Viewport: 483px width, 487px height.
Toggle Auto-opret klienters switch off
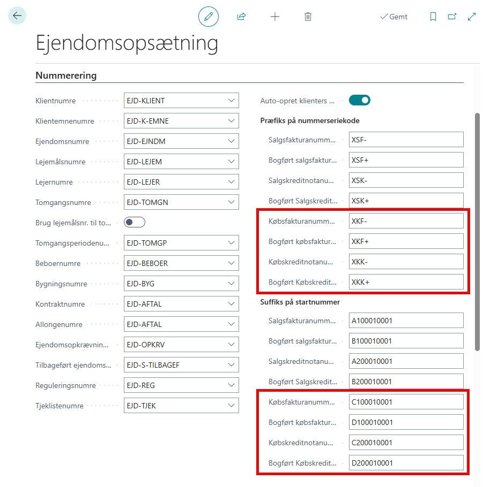[360, 100]
